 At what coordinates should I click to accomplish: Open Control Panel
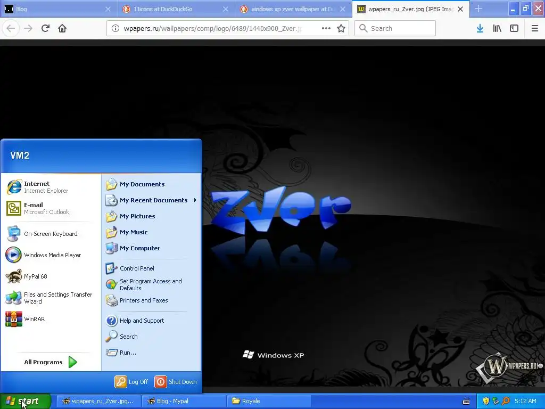[x=152, y=268]
